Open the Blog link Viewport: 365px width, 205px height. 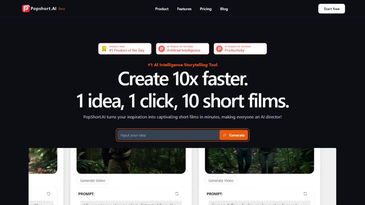coord(224,9)
